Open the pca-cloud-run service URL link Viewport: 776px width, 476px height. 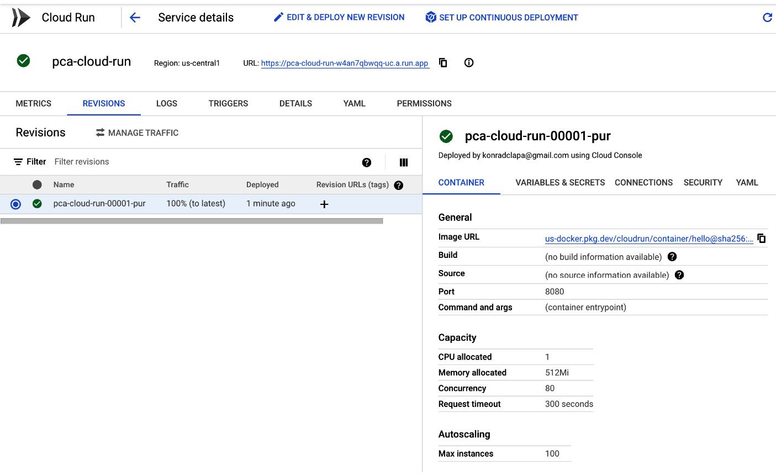(345, 63)
